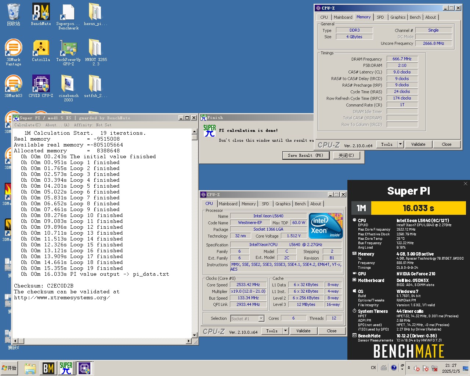Click the Super PI window title bar icon

pyautogui.click(x=16, y=118)
